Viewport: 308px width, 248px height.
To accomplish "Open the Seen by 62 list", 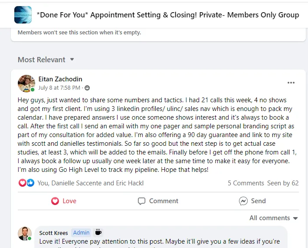I will click(x=283, y=183).
